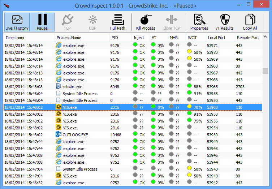Click the NIS.exe icon in port 53943 row

[x=59, y=176]
